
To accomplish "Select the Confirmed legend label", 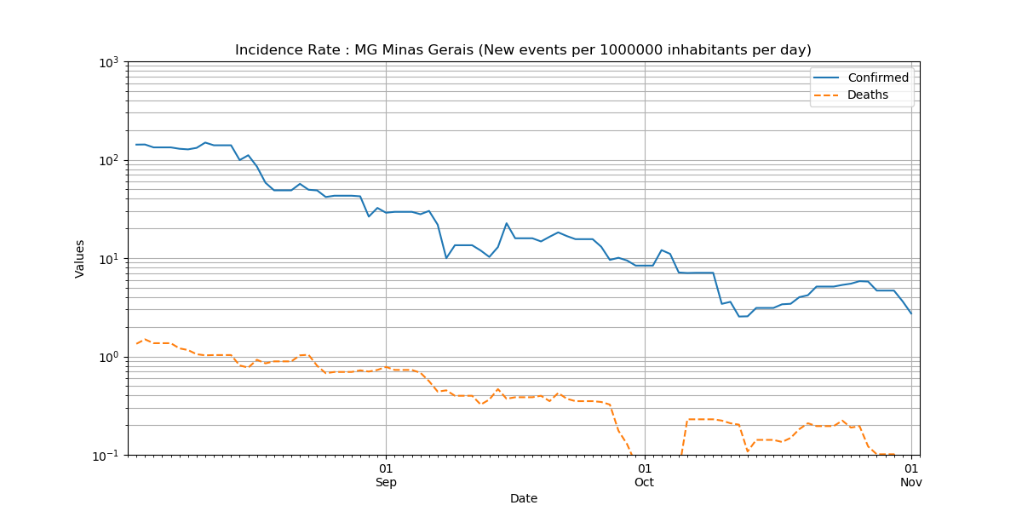I will click(878, 78).
